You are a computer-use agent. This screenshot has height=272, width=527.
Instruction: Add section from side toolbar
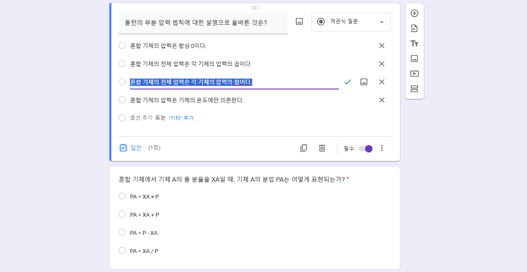414,89
